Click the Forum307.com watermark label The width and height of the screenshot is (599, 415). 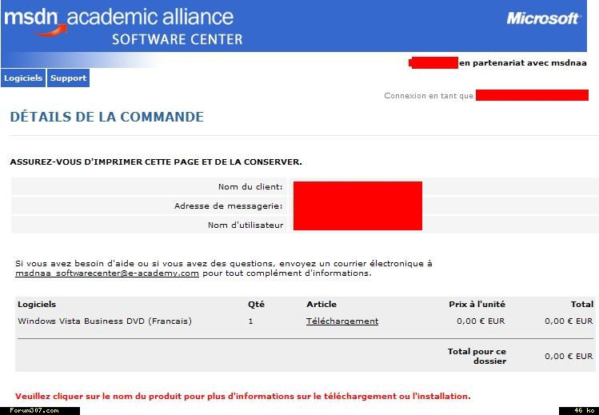(x=34, y=410)
